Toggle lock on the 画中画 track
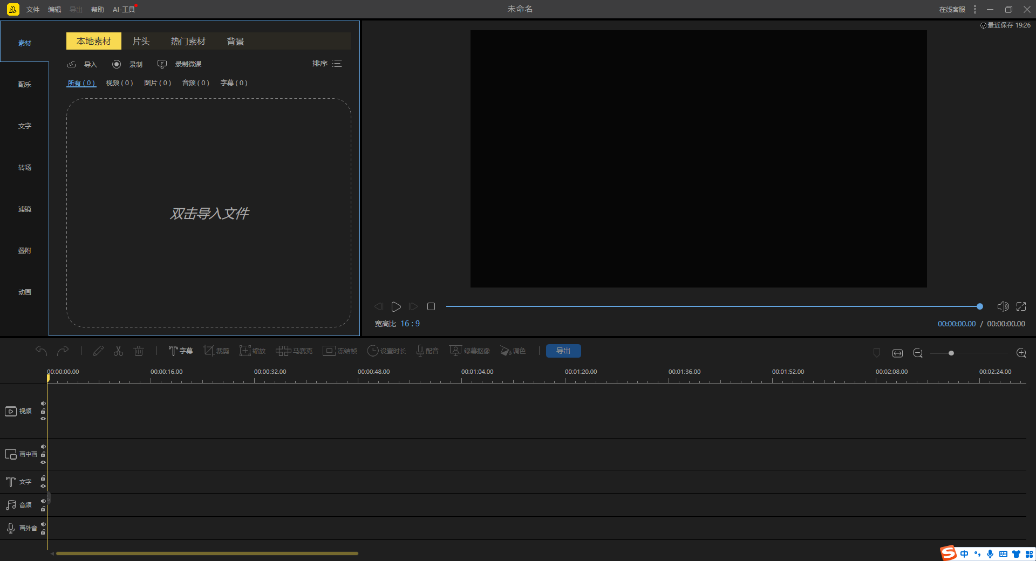The height and width of the screenshot is (561, 1036). [43, 455]
